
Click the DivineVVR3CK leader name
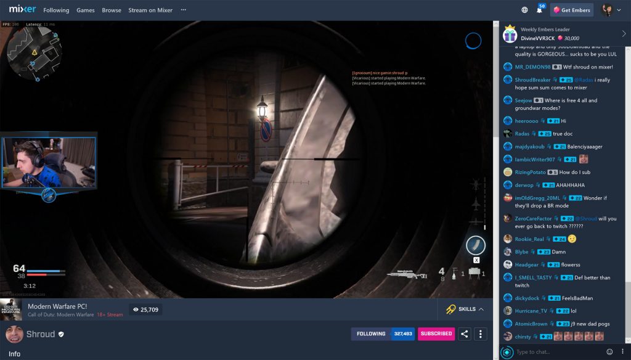(537, 38)
